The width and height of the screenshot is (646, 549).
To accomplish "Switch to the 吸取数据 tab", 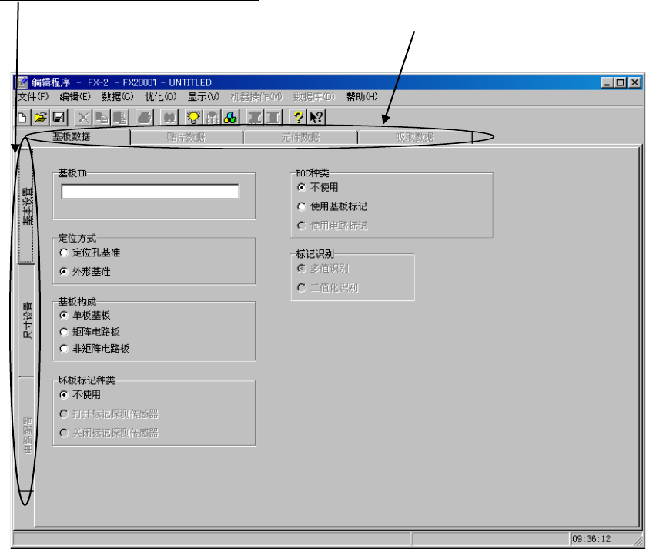I will pos(415,138).
